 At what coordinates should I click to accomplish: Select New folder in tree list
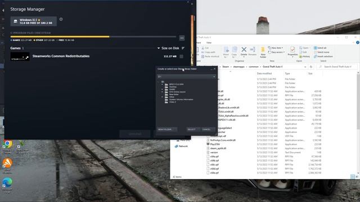tap(174, 94)
